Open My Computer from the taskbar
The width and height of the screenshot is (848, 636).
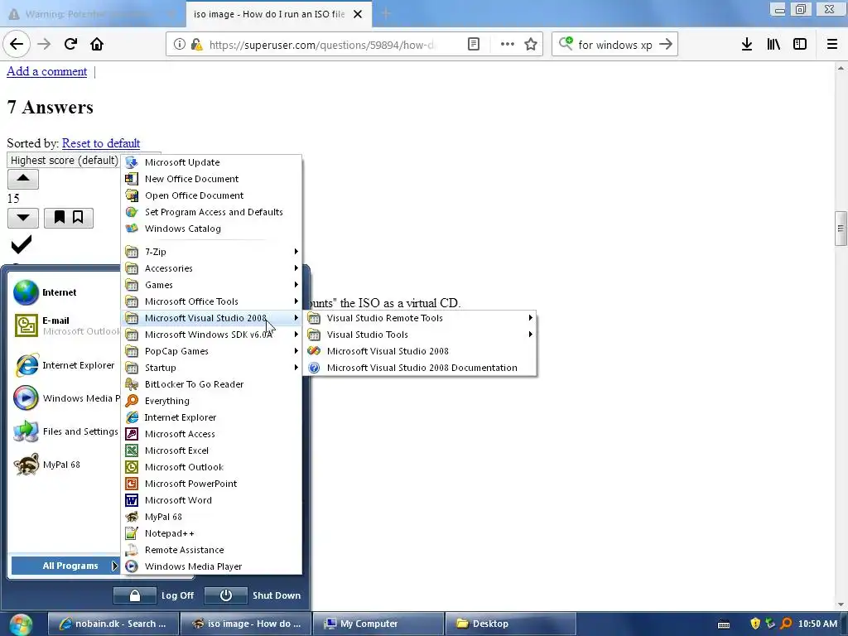click(378, 624)
